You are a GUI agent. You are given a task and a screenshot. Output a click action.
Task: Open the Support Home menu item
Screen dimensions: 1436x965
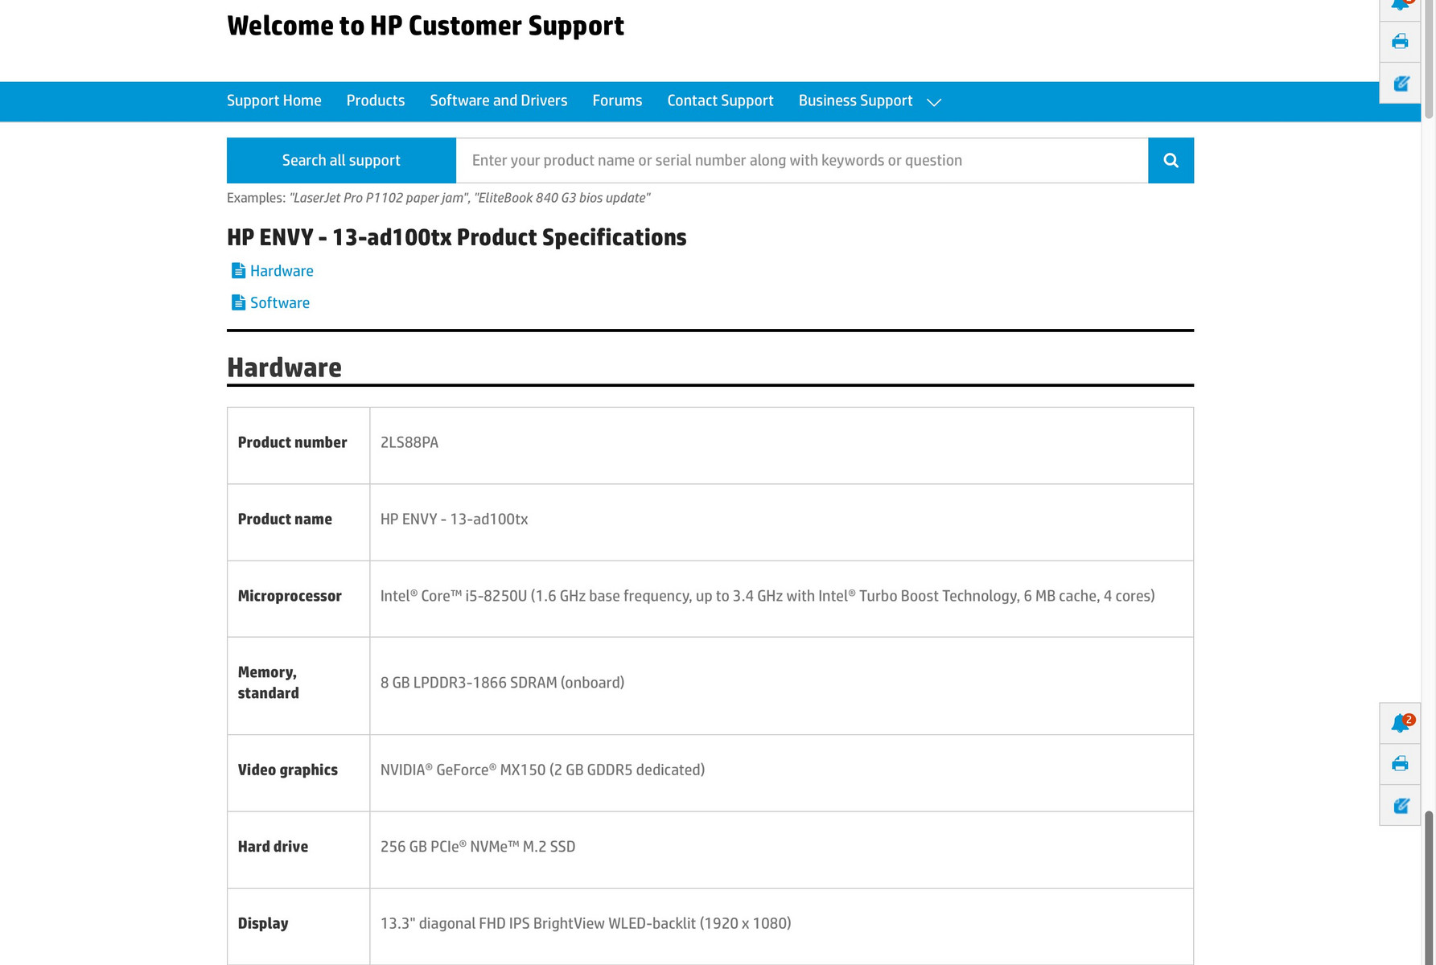[274, 101]
